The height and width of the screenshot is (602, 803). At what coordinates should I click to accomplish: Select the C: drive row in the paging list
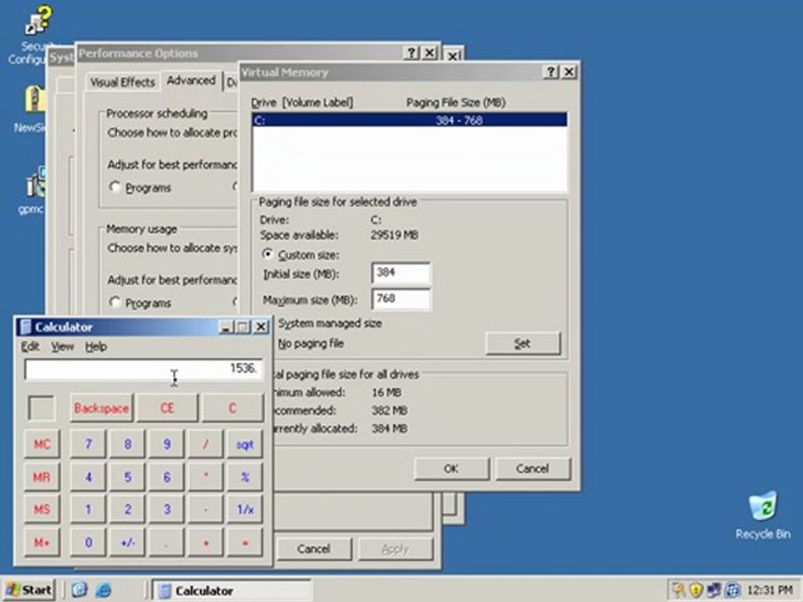(x=410, y=120)
